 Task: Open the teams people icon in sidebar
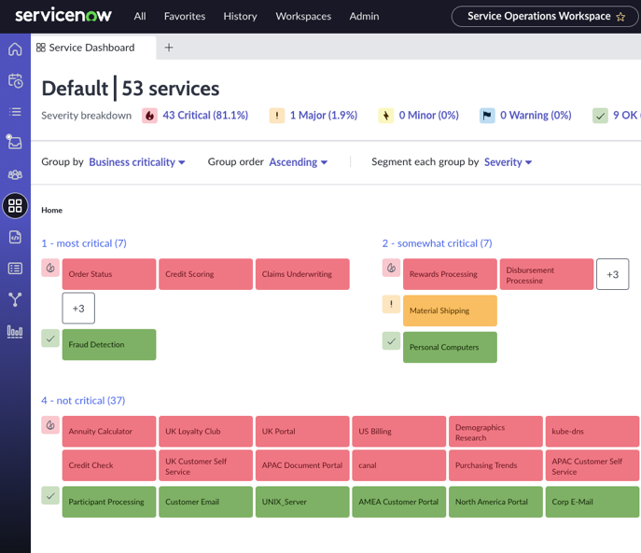[15, 174]
